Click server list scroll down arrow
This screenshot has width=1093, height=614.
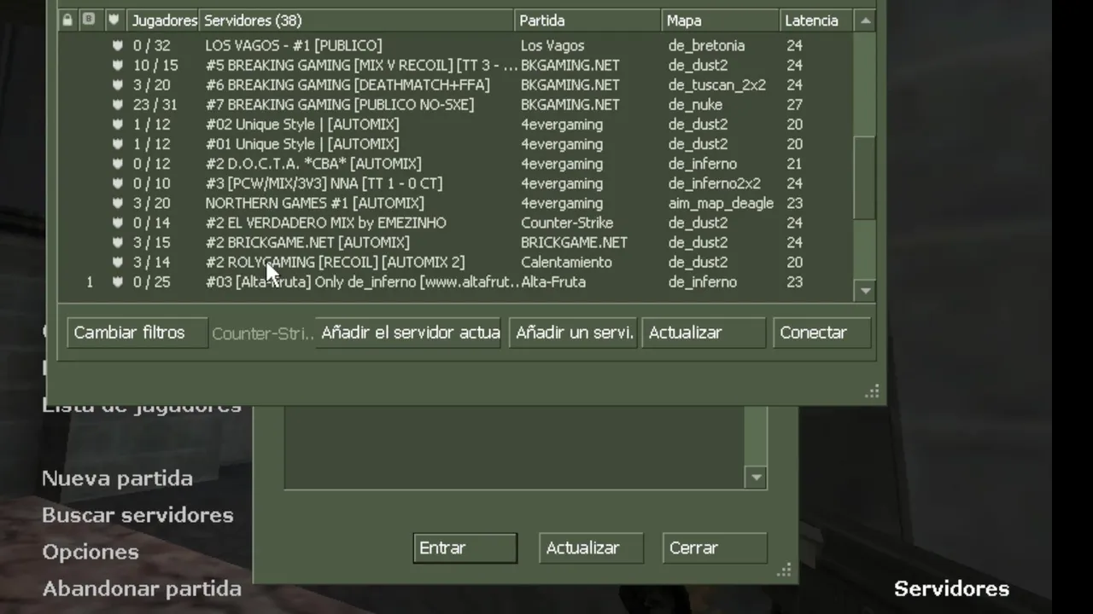tap(865, 291)
